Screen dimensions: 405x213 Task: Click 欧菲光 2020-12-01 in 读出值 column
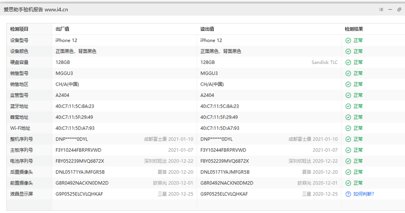tap(317, 183)
